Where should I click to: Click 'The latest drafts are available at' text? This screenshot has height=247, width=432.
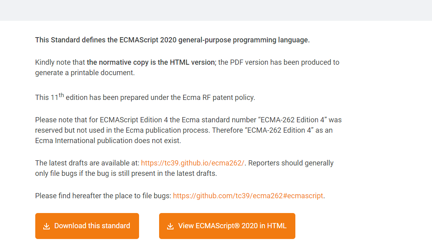click(x=87, y=163)
